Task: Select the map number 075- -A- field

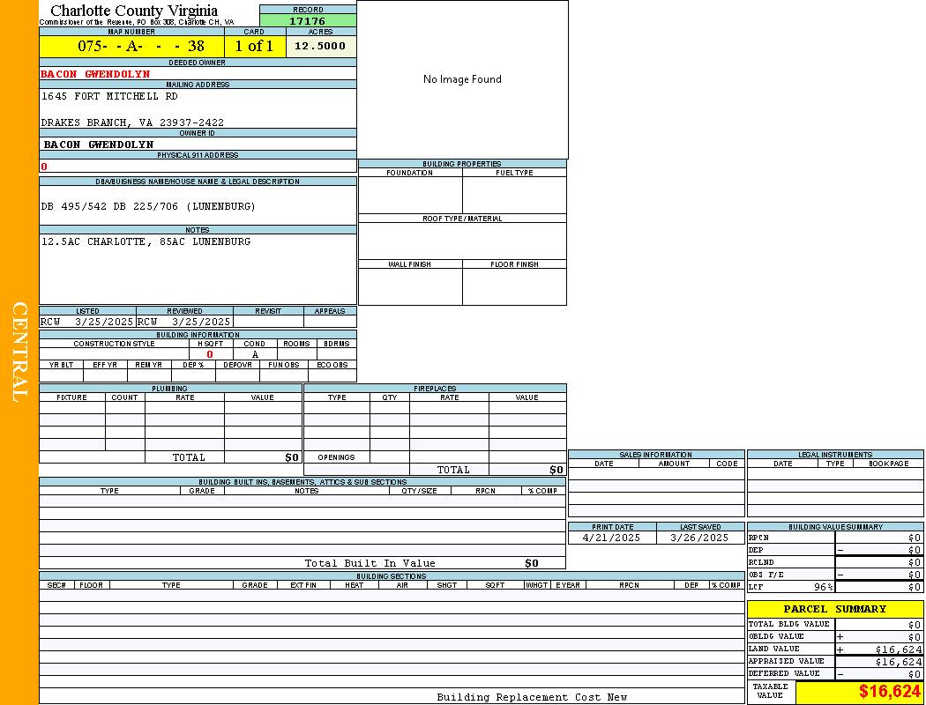Action: pyautogui.click(x=132, y=47)
